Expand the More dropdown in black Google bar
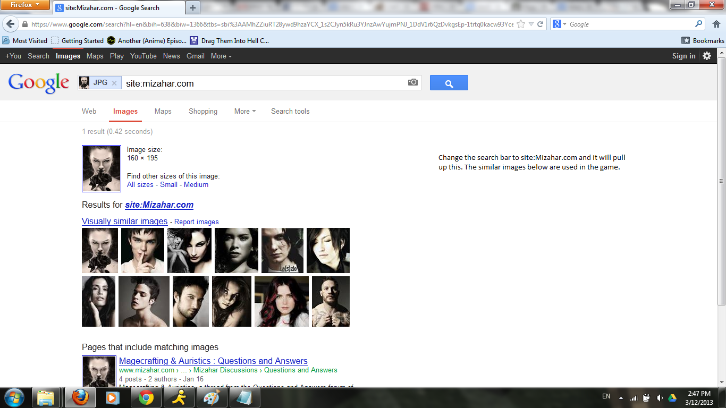This screenshot has height=408, width=726. [x=221, y=56]
